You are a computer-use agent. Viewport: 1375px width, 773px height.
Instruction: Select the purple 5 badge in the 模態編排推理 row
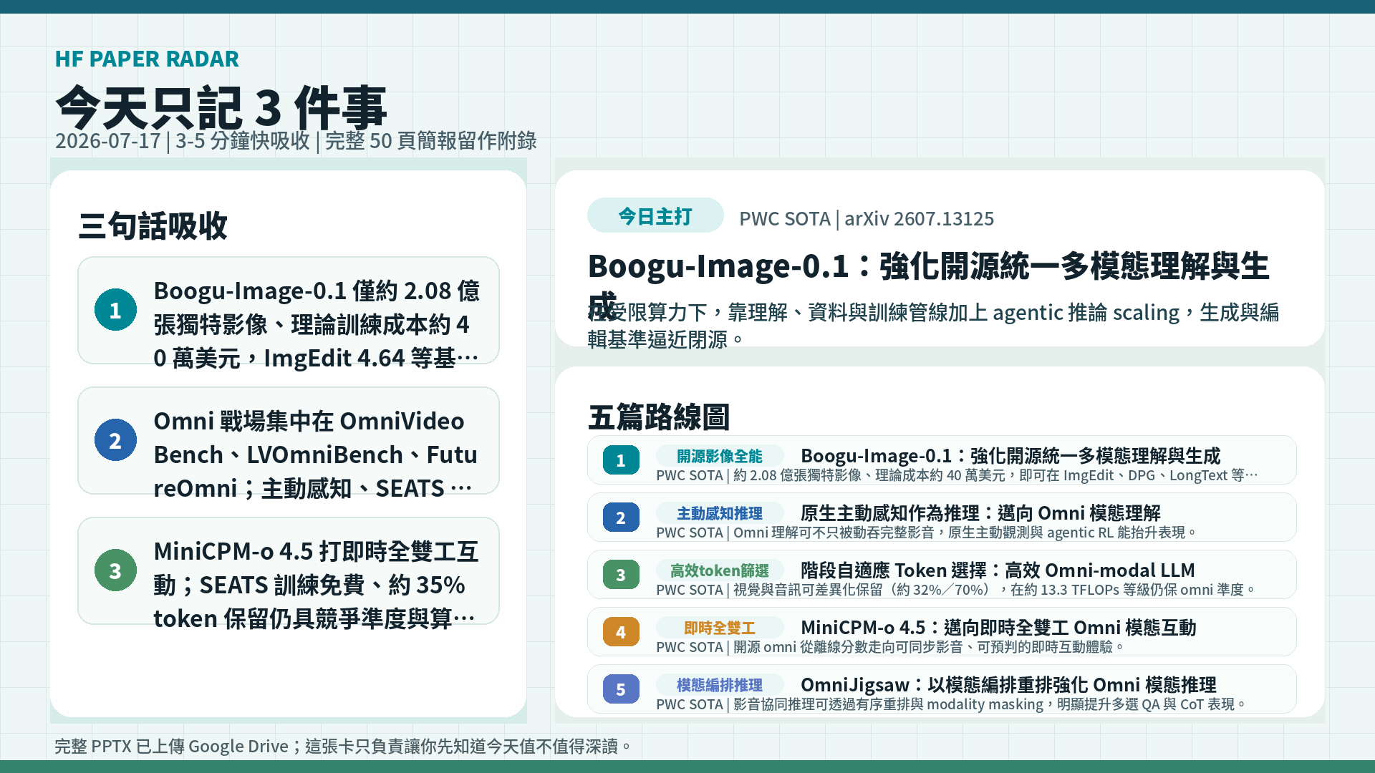coord(621,689)
